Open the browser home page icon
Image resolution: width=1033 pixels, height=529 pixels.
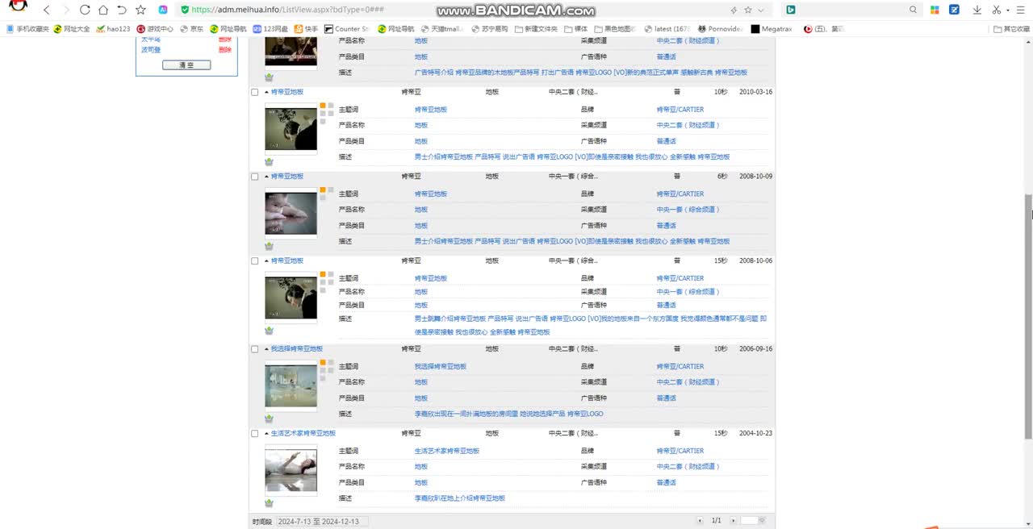[103, 10]
